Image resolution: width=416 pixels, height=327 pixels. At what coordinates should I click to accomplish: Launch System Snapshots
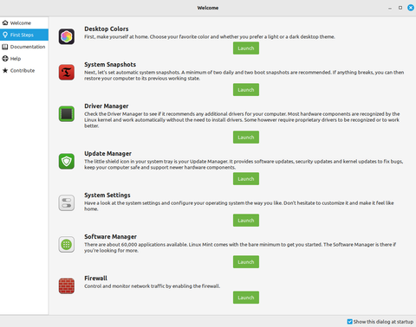(246, 90)
